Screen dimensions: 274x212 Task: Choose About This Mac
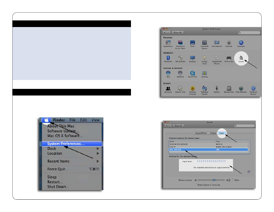pyautogui.click(x=72, y=126)
